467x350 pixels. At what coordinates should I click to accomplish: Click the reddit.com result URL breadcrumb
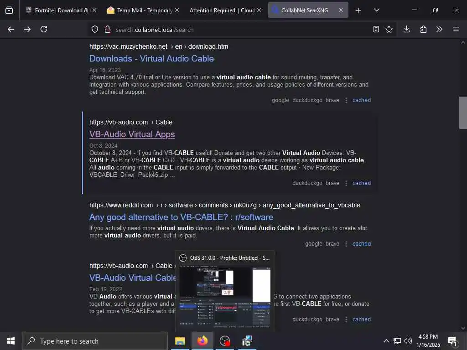coord(225,206)
